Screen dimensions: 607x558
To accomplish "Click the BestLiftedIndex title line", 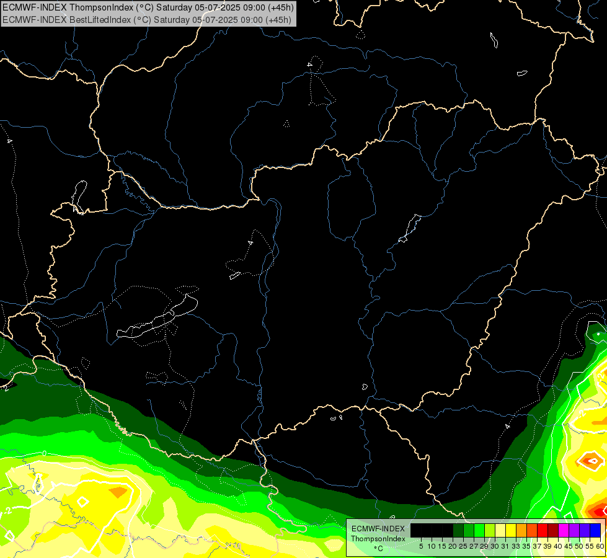I will 147,20.
